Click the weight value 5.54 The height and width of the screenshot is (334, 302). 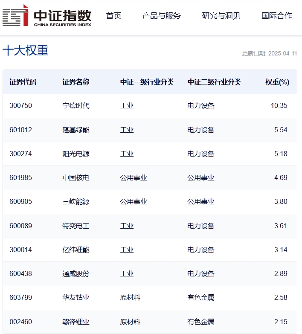click(281, 130)
